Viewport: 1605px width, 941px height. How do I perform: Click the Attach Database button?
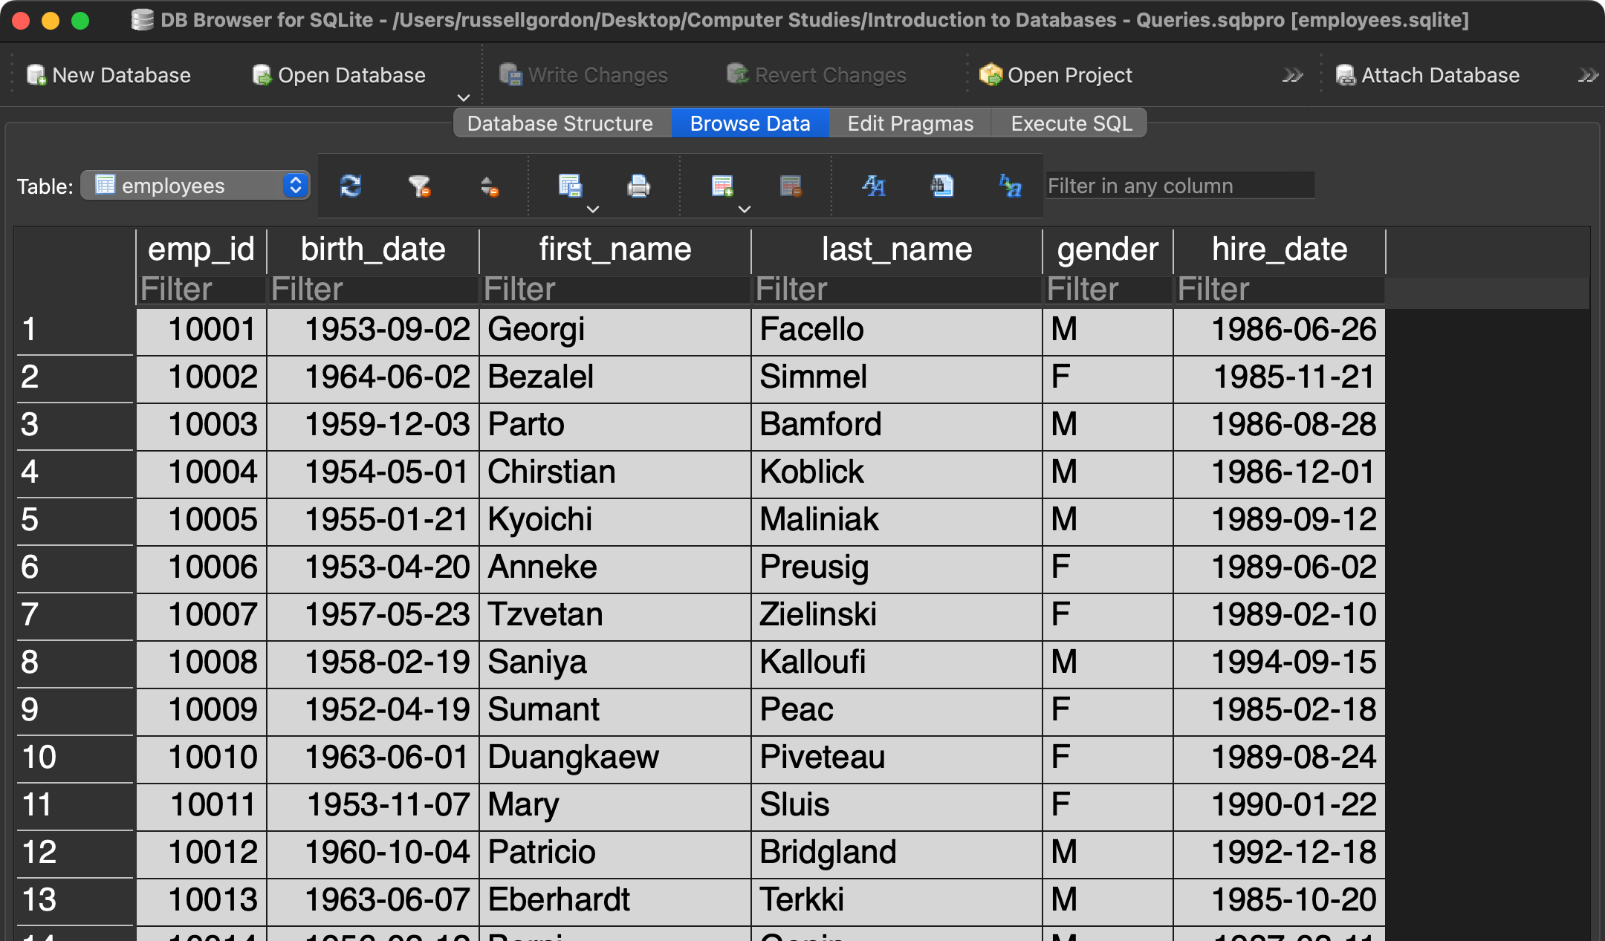coord(1427,75)
